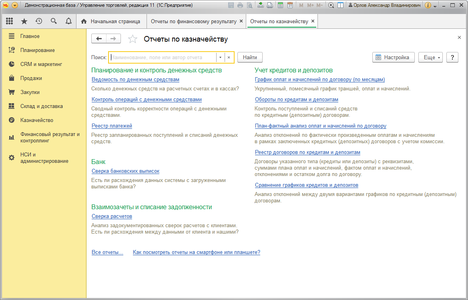Switch to Начальная страница tab
Image resolution: width=468 pixels, height=300 pixels.
[112, 22]
